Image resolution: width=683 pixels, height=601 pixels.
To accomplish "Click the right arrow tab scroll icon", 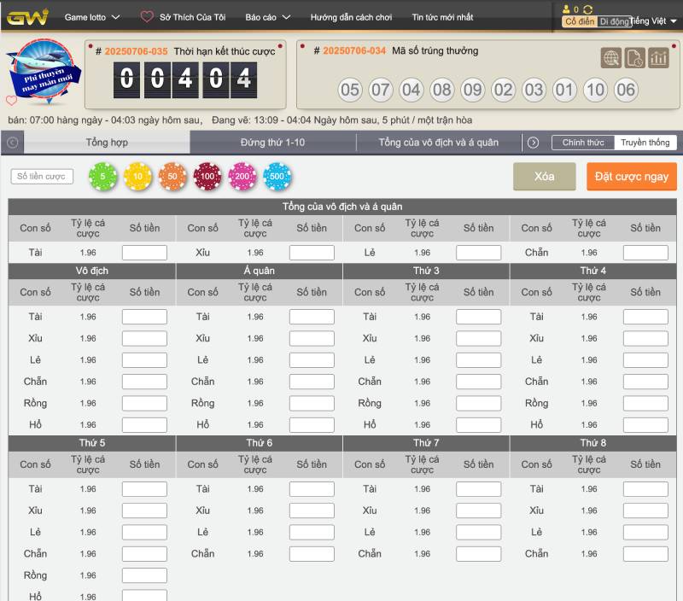I will (533, 143).
